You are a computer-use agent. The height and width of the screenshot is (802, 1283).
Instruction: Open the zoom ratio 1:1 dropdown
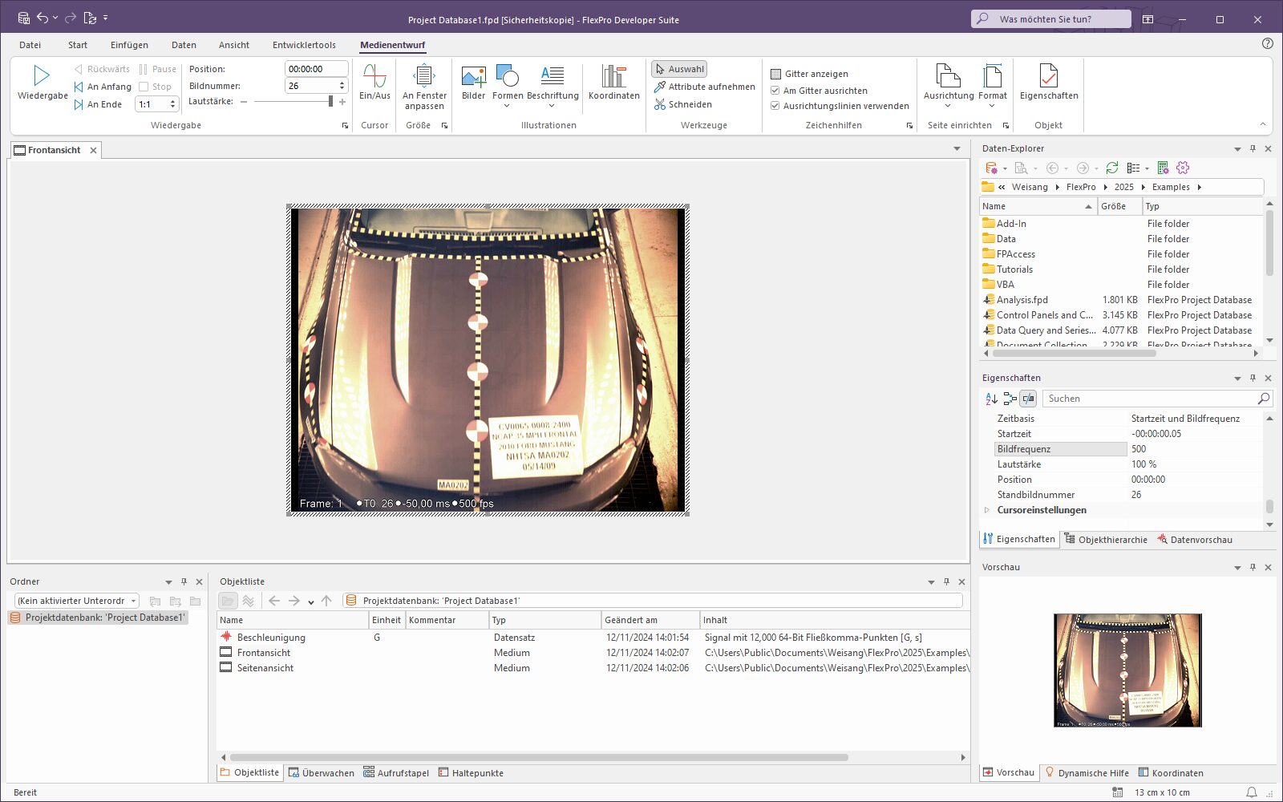156,104
